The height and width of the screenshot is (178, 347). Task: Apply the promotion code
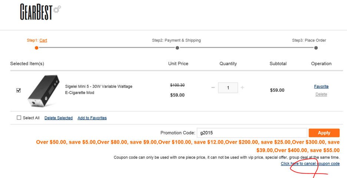324,133
